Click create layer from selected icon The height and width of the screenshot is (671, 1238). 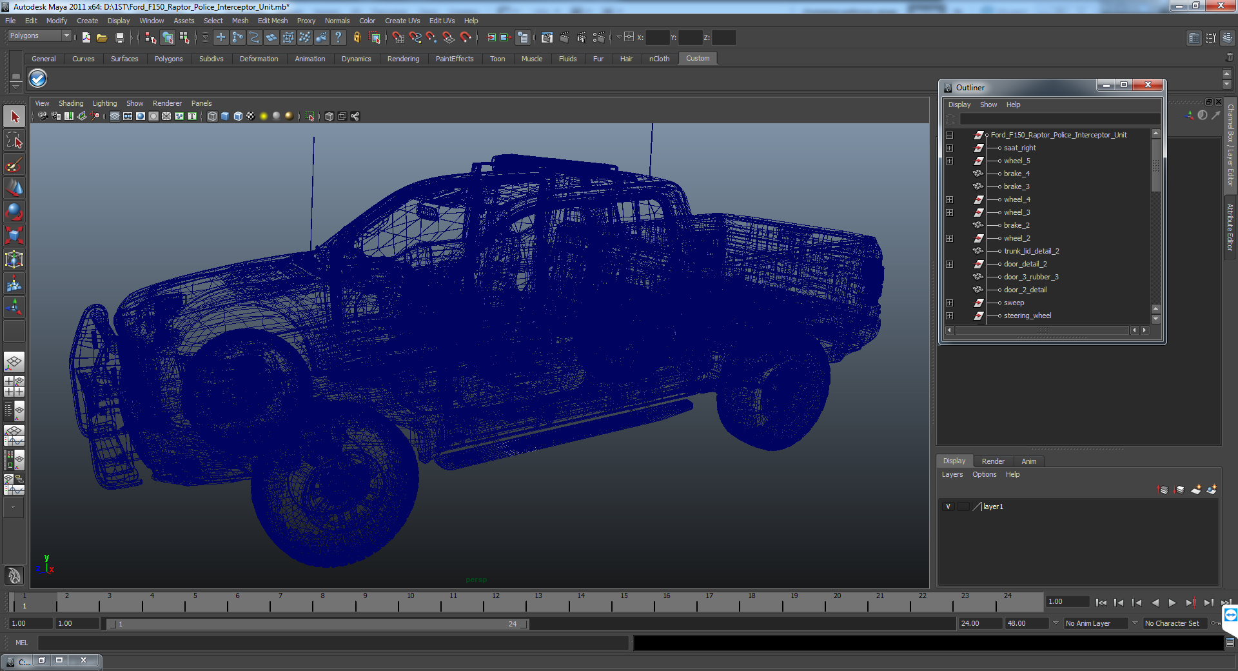1212,490
